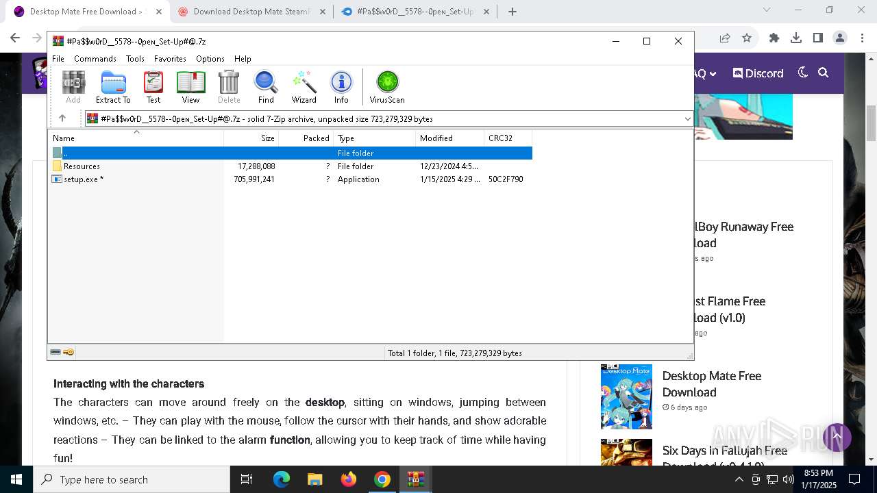Click the Extract To toolbar icon

pyautogui.click(x=113, y=87)
